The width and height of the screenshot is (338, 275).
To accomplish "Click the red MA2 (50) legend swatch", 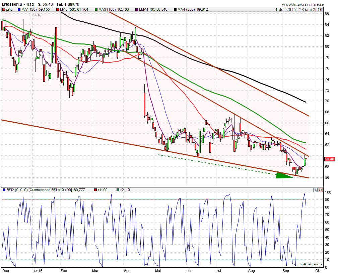I will (58, 9).
